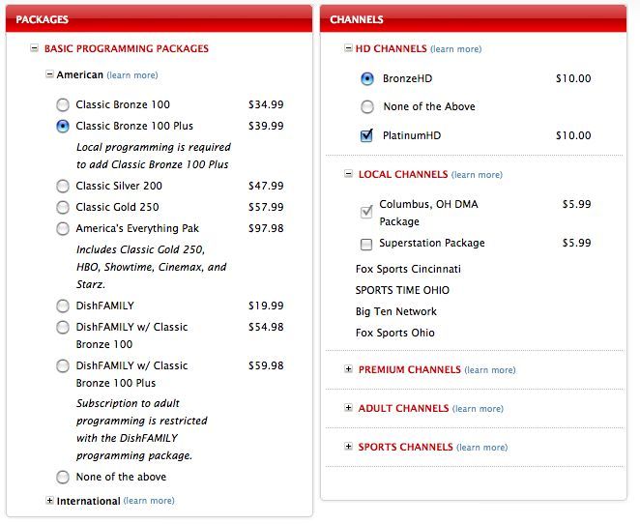Viewport: 640px width, 524px height.
Task: Select None of the Above under HD Channels
Action: point(367,107)
